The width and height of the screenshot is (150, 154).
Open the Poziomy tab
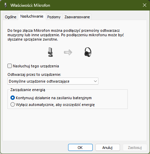point(54,17)
